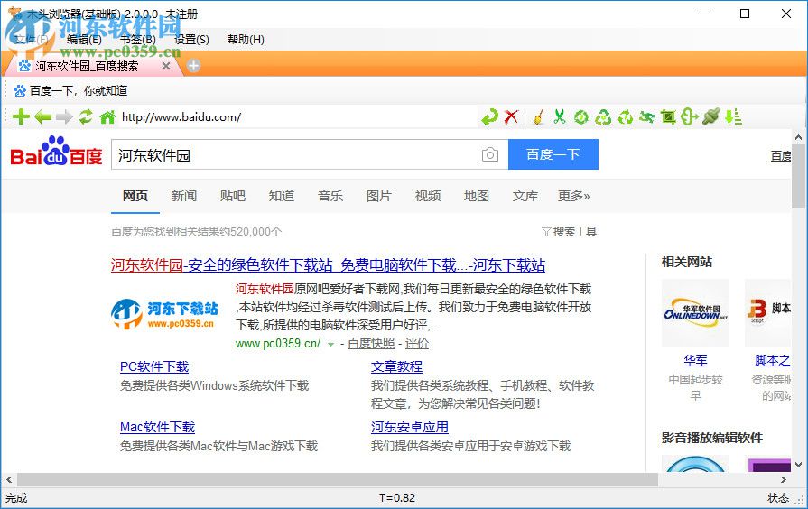Open the 河东软件园-安全的绿色软件下载站 result link
808x509 pixels.
(x=328, y=264)
